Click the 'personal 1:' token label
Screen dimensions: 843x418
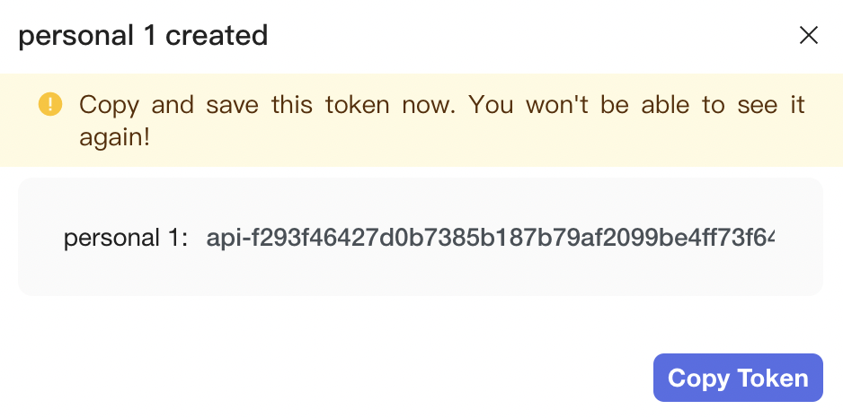click(x=126, y=238)
